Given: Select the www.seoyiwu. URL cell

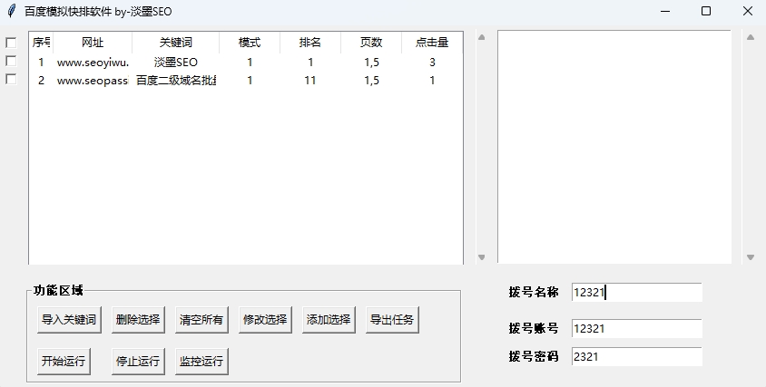Looking at the screenshot, I should click(93, 63).
